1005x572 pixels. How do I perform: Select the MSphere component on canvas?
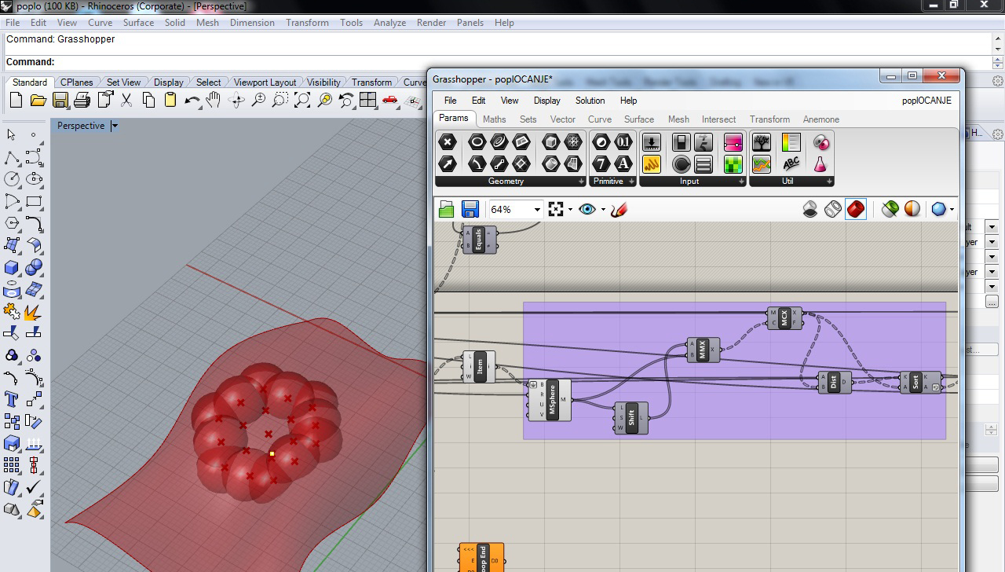550,400
